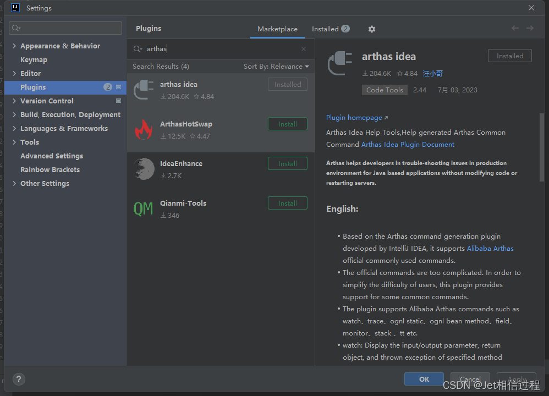This screenshot has width=549, height=396.
Task: Open help with the question mark button
Action: click(19, 379)
